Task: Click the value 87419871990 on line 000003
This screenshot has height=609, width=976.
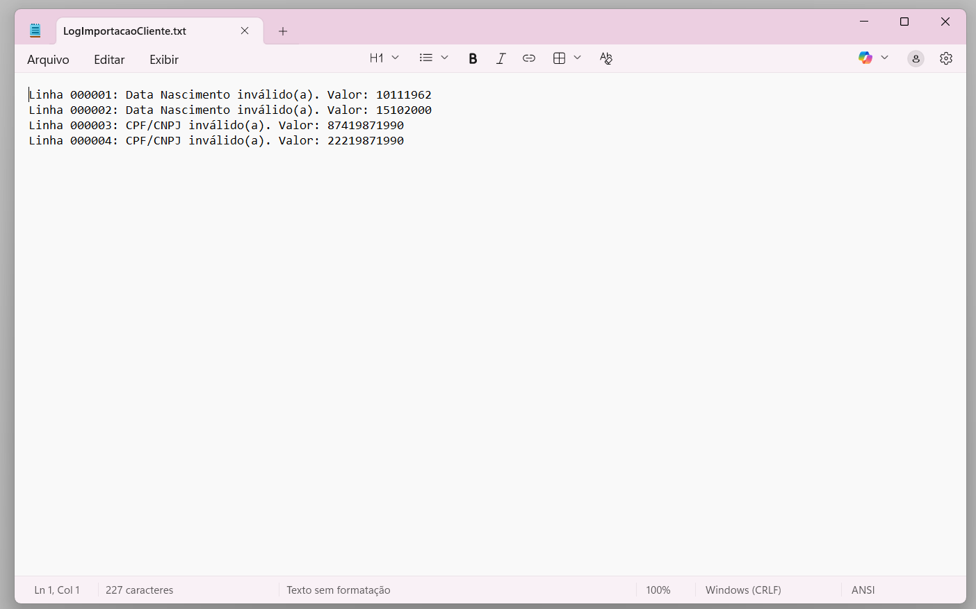Action: [x=366, y=125]
